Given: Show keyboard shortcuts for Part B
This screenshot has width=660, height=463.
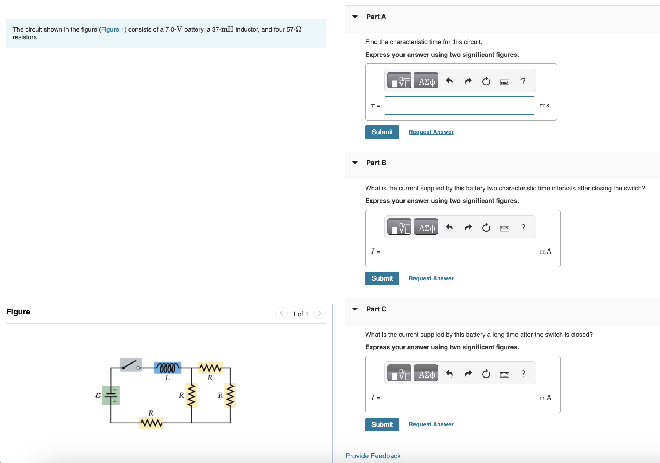Looking at the screenshot, I should pos(505,228).
